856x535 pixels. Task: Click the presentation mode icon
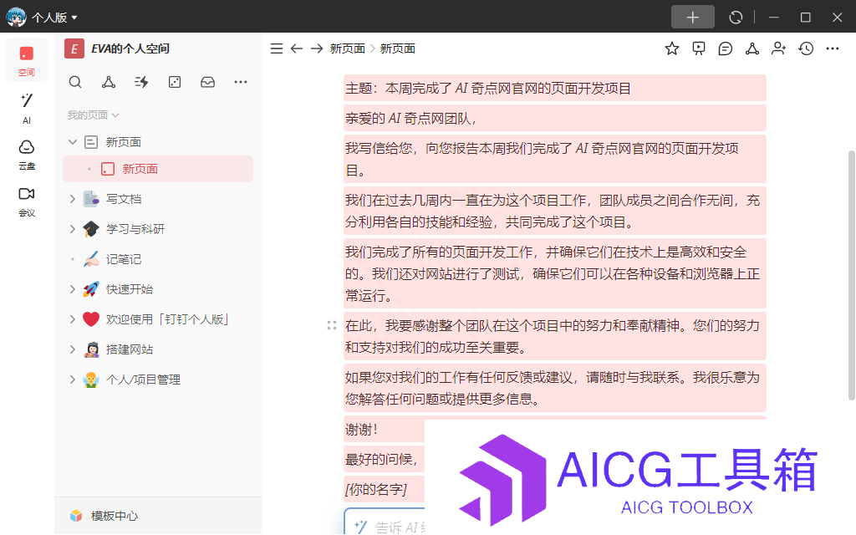[699, 48]
